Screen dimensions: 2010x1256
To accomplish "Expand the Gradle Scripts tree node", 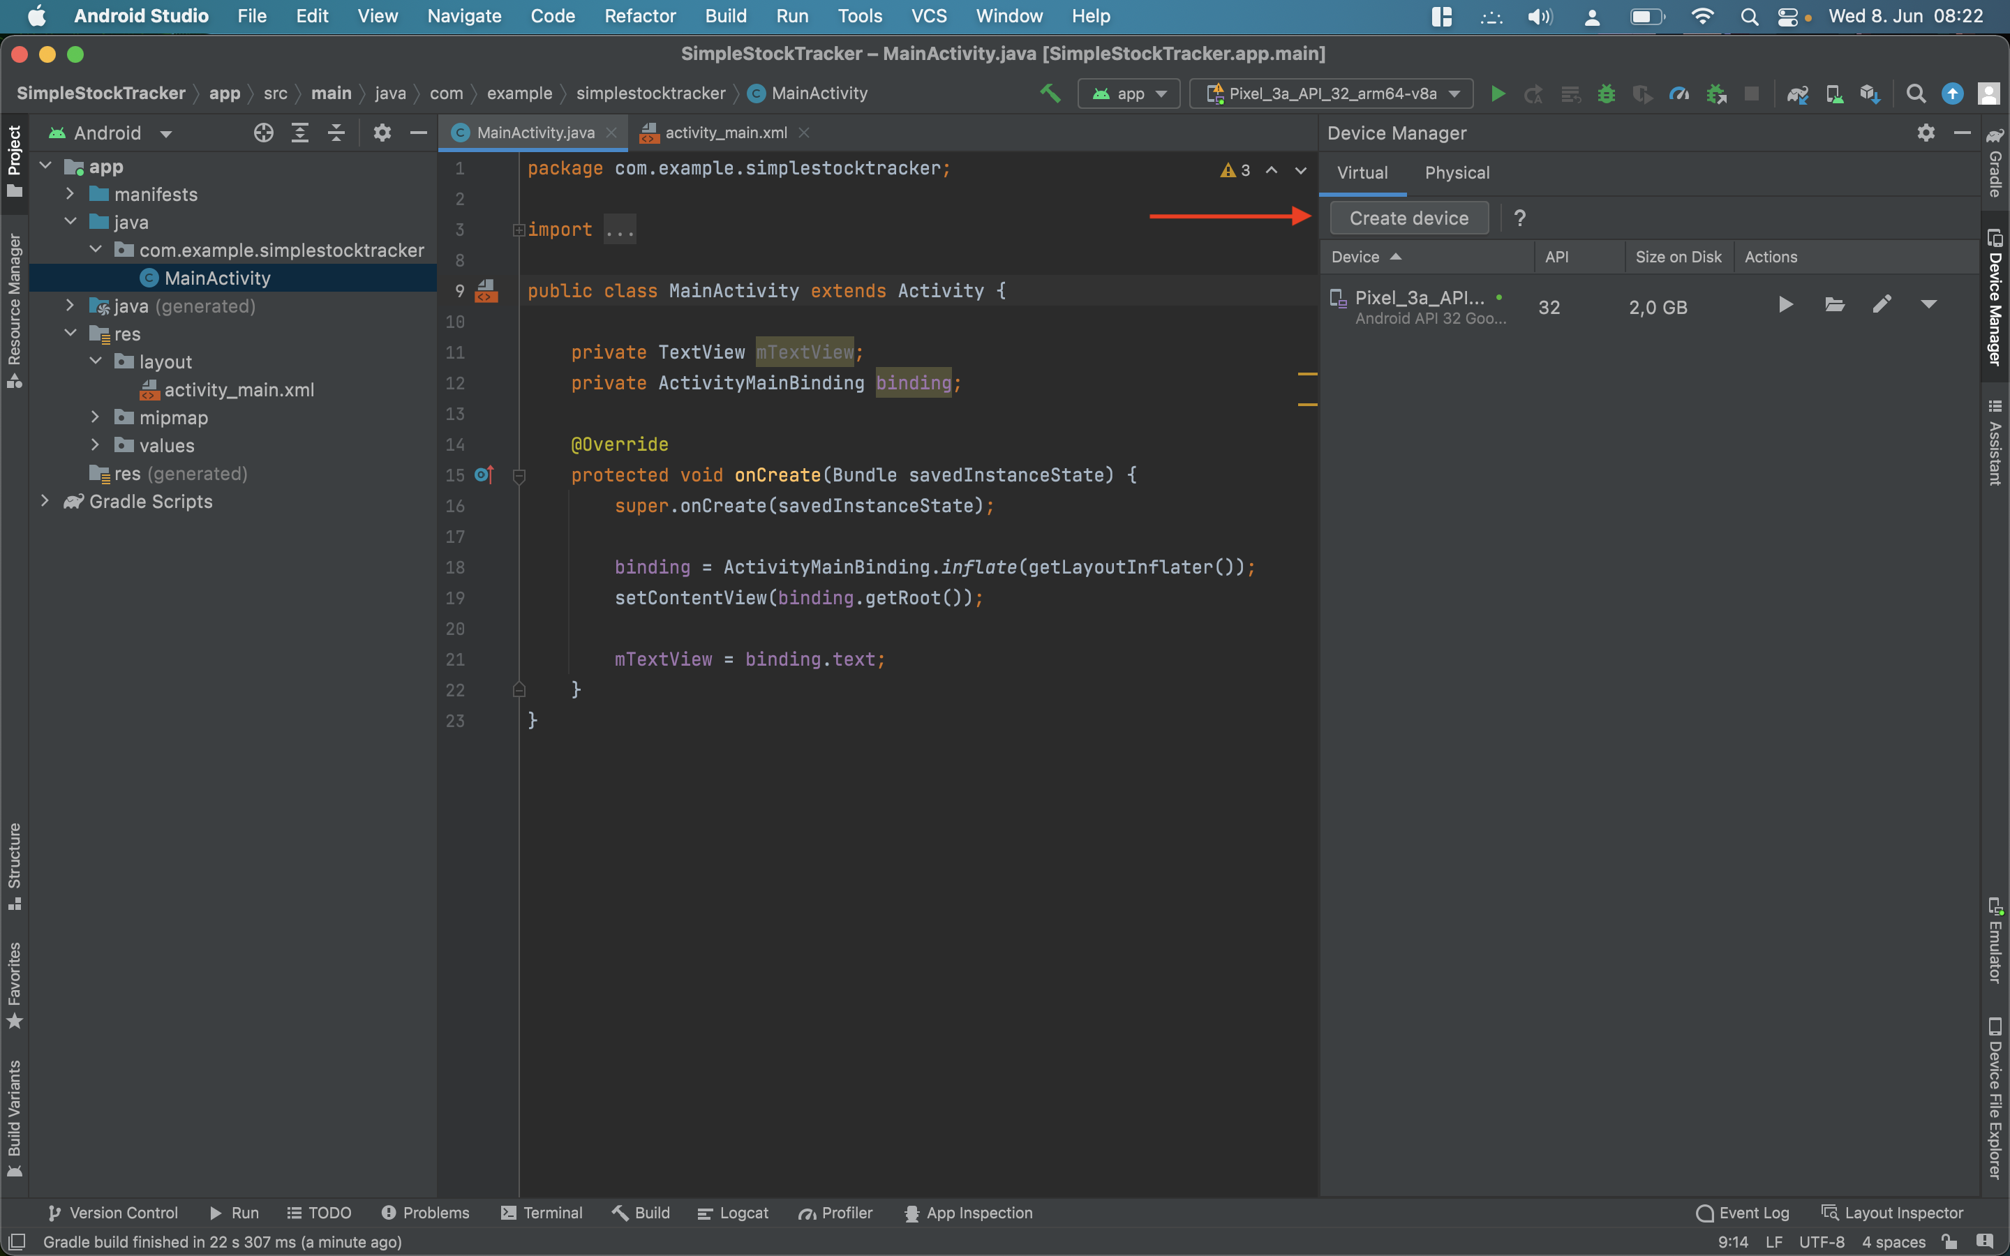I will click(45, 501).
